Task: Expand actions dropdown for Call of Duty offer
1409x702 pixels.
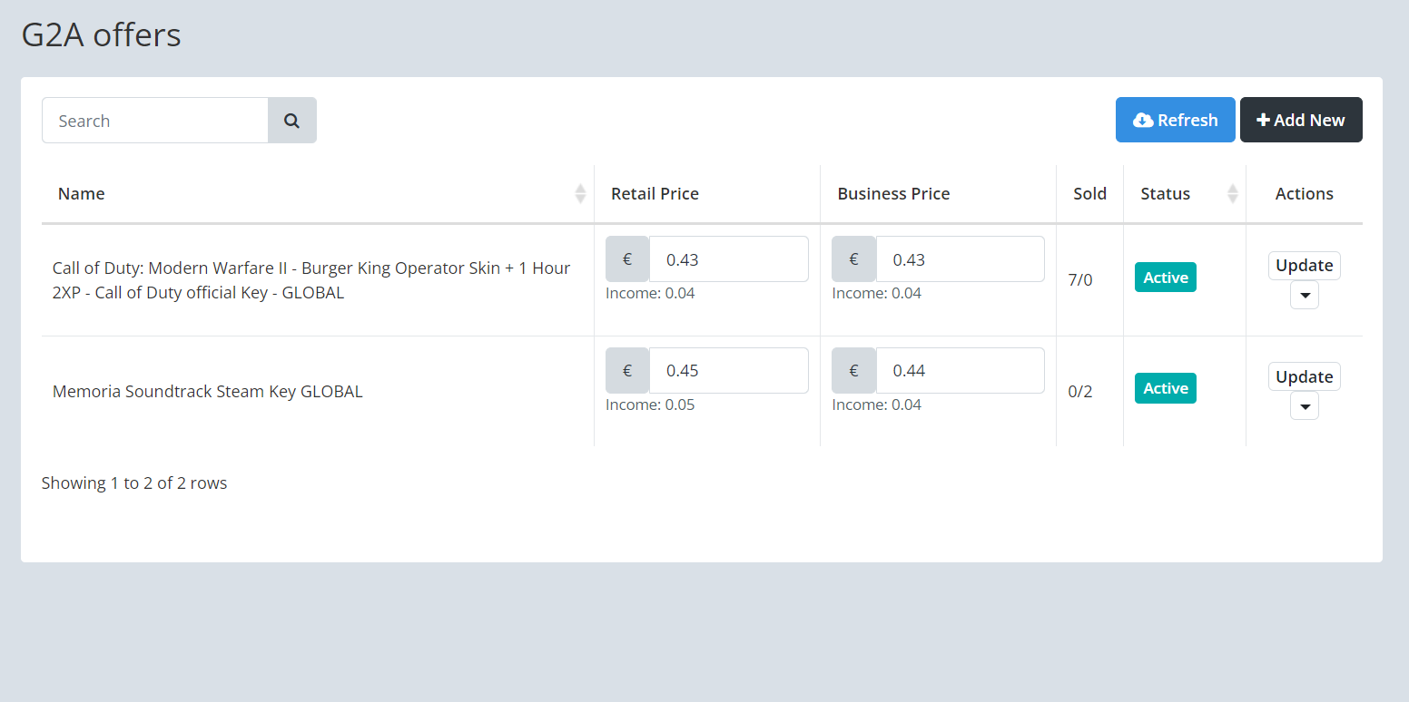Action: [x=1304, y=296]
